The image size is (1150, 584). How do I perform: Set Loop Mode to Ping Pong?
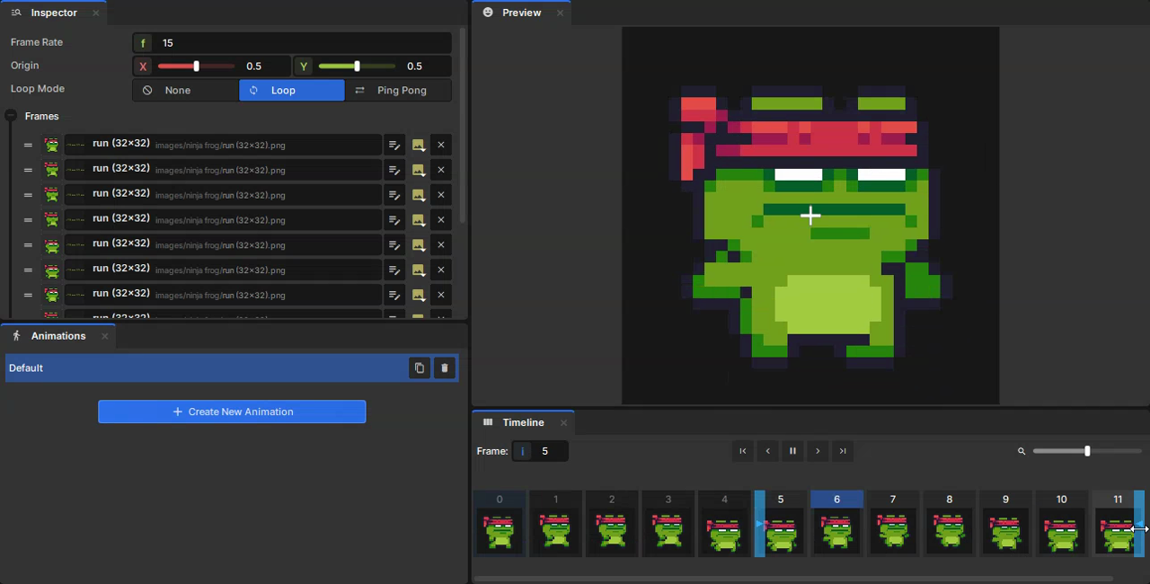tap(399, 90)
